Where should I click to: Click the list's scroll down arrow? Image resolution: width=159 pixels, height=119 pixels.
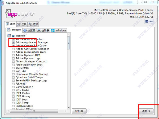pos(69,108)
